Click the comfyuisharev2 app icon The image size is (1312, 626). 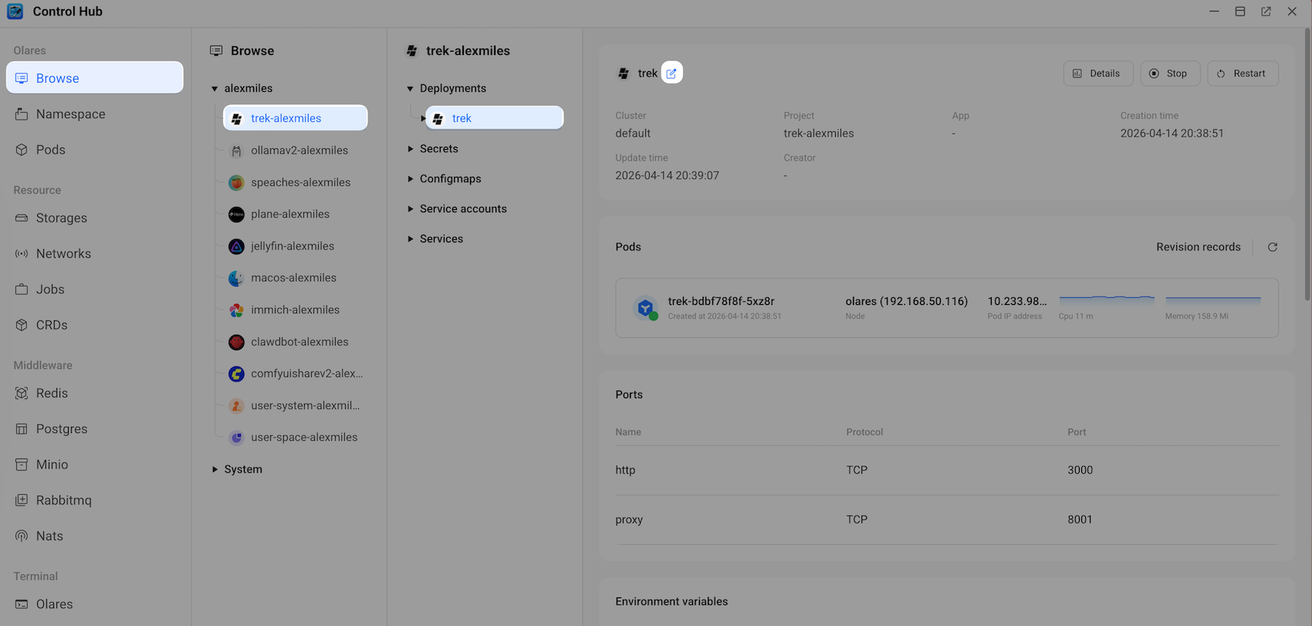click(x=236, y=374)
